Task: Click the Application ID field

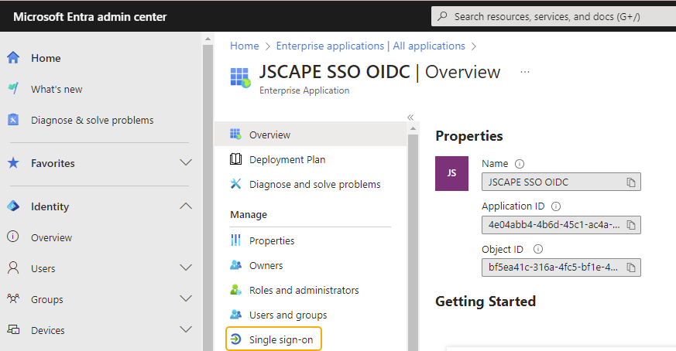Action: (x=561, y=225)
